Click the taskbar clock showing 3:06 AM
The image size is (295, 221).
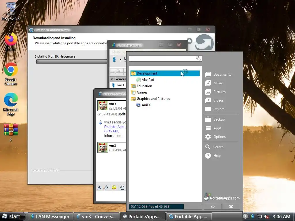[x=281, y=216]
